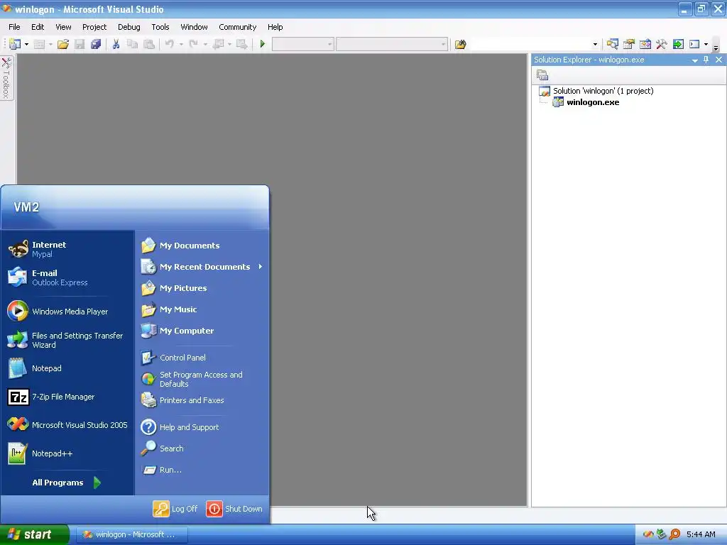
Task: Open the Community menu
Action: [x=237, y=27]
